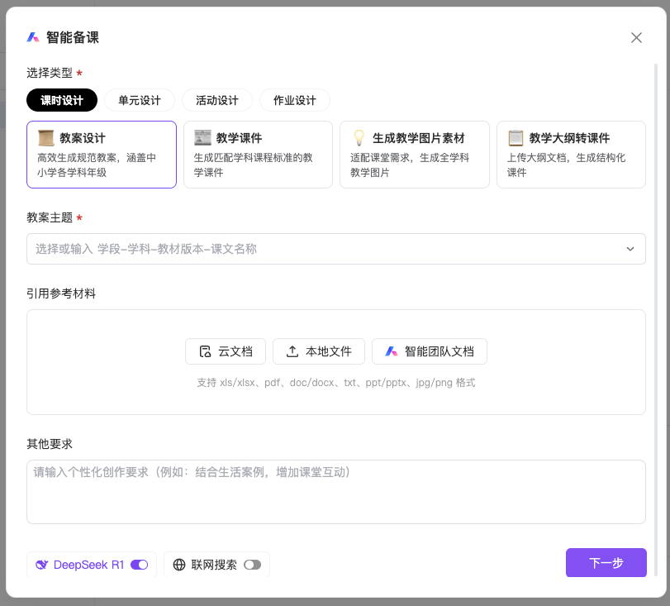Click the 云文档 cloud document icon

[205, 351]
